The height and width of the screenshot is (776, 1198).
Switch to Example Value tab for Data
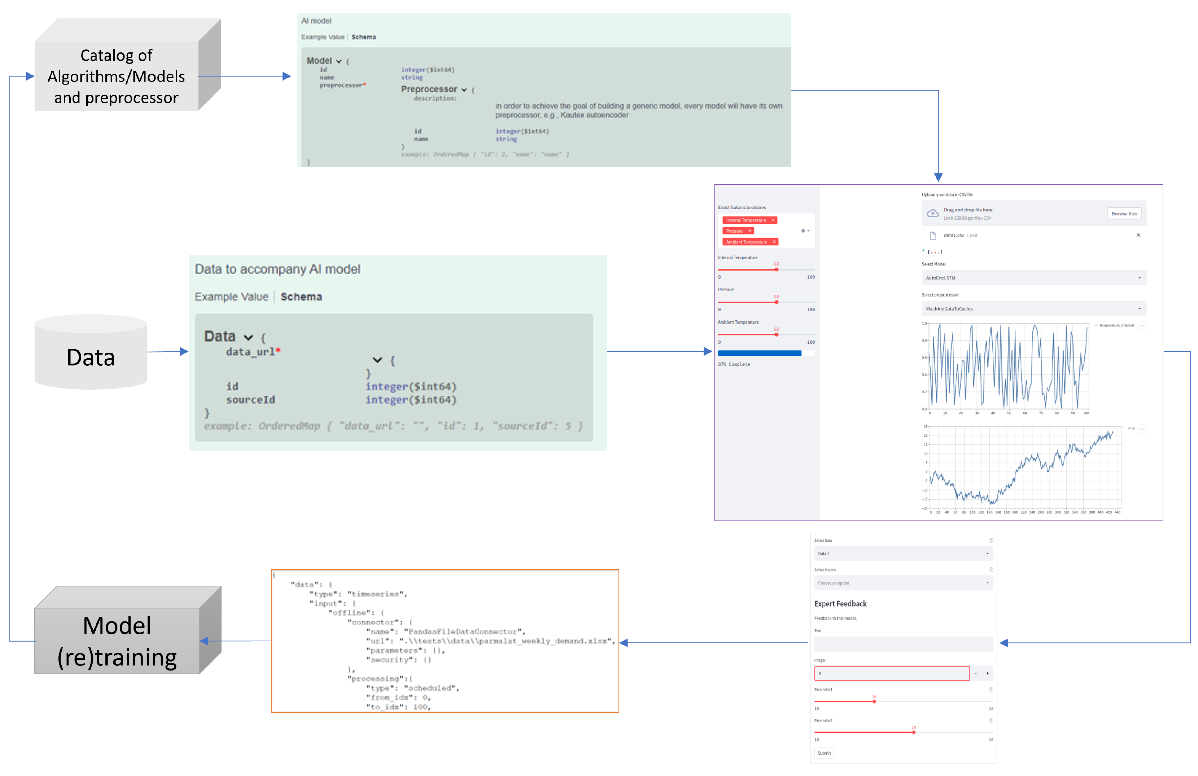coord(231,296)
